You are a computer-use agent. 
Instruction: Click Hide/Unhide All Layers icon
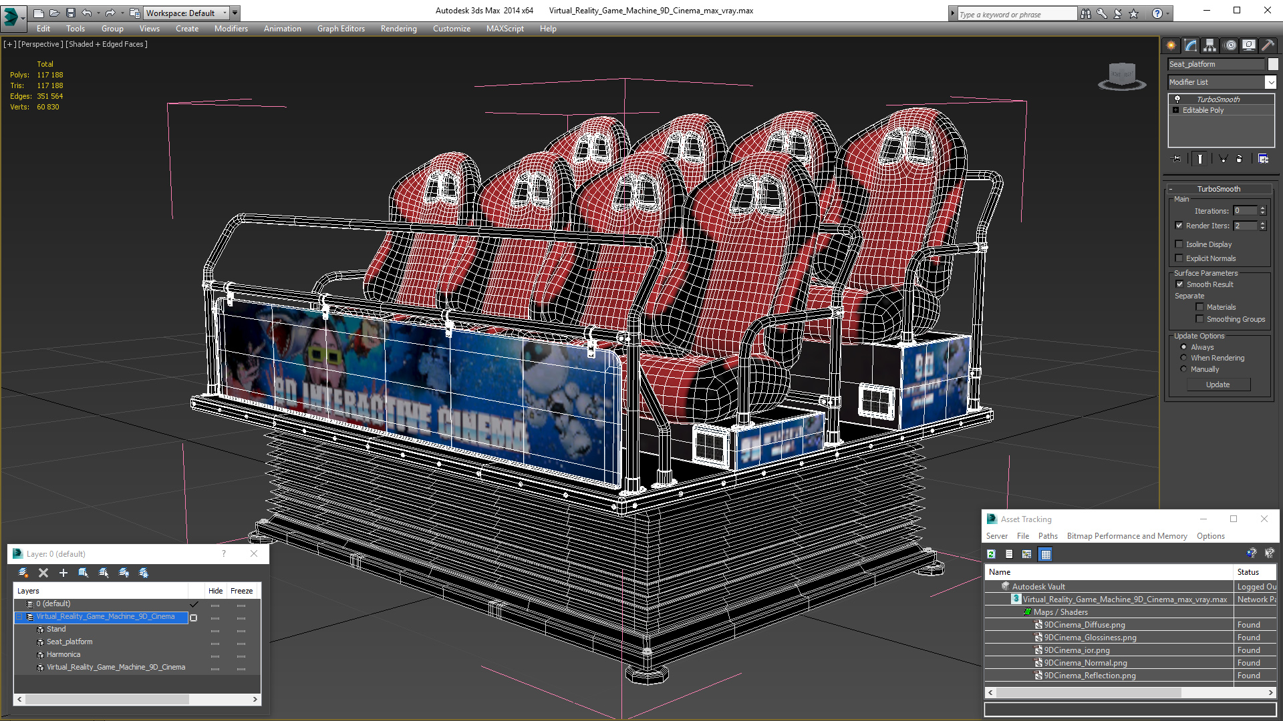pos(124,573)
